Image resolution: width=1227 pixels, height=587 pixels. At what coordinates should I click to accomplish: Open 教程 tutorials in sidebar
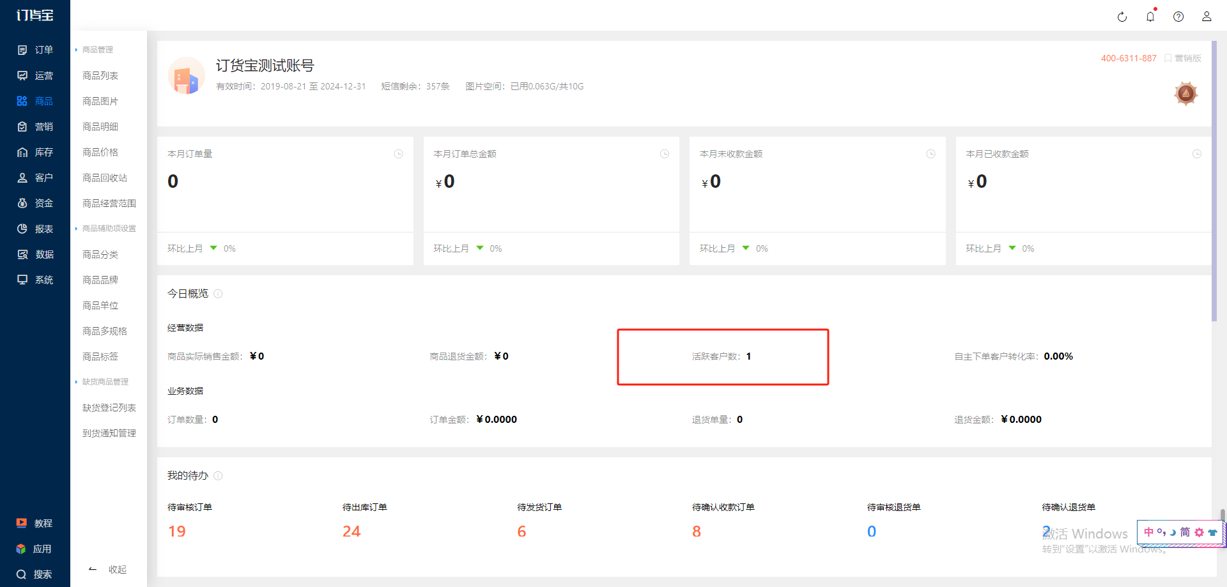(x=35, y=523)
